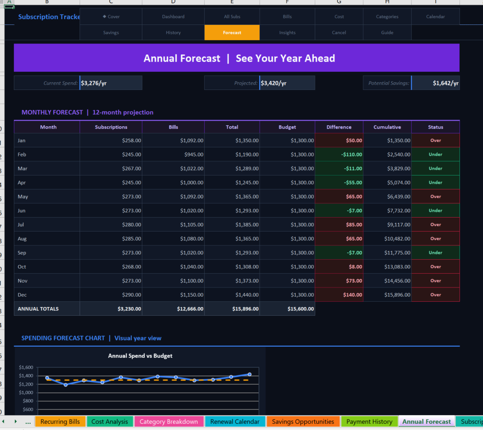
Task: Click the Subscriptions column header in the table
Action: [111, 127]
